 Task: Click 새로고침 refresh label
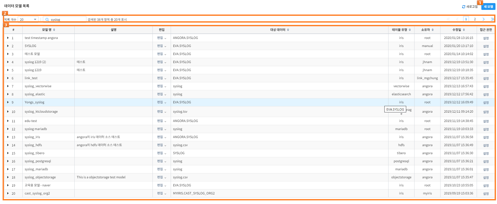(472, 7)
